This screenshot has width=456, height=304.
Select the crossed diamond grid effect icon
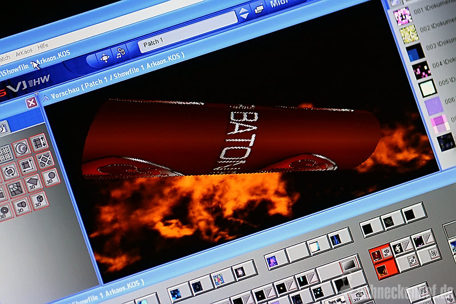point(44,160)
